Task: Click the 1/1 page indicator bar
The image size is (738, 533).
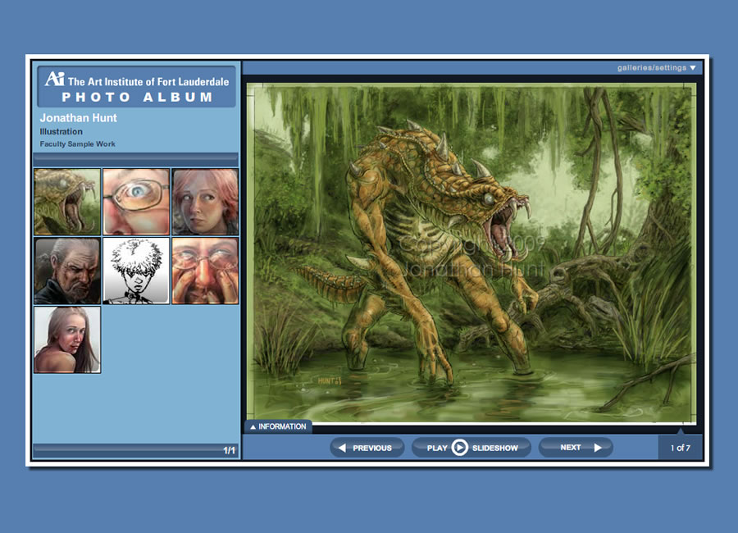Action: pyautogui.click(x=135, y=450)
